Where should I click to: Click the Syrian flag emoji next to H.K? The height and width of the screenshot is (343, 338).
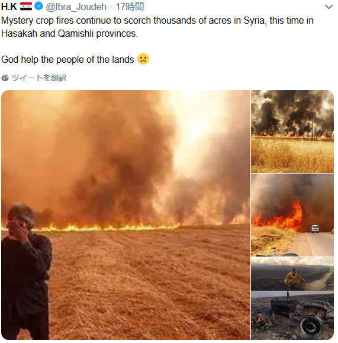click(x=26, y=7)
